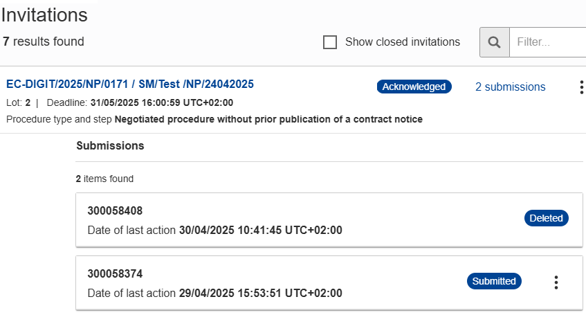Tick the Show closed invitations checkbox
Image resolution: width=586 pixels, height=315 pixels.
331,42
